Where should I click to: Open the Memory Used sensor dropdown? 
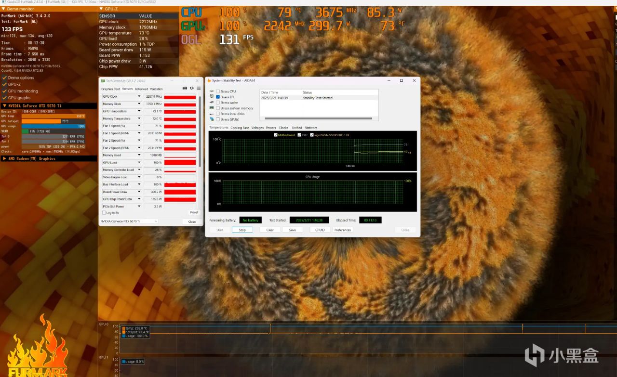139,155
